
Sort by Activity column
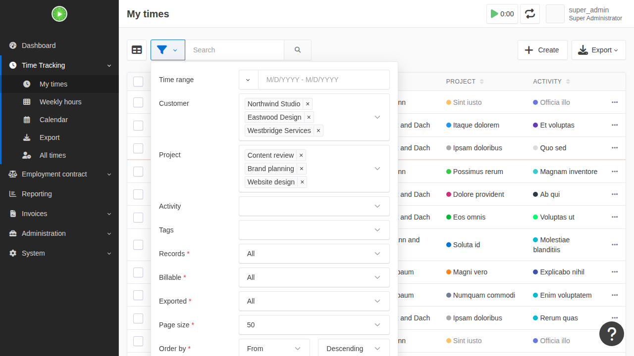pos(551,82)
